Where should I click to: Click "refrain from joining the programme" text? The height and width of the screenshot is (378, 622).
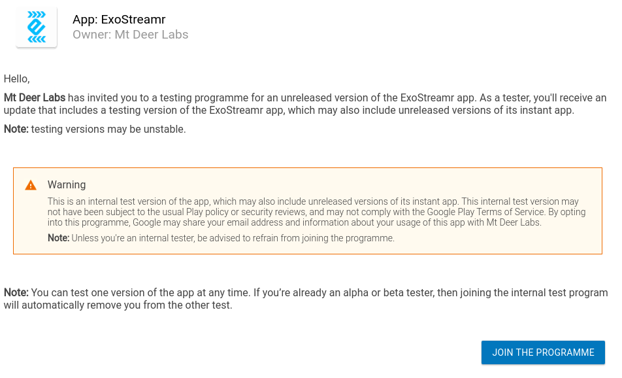[x=325, y=238]
